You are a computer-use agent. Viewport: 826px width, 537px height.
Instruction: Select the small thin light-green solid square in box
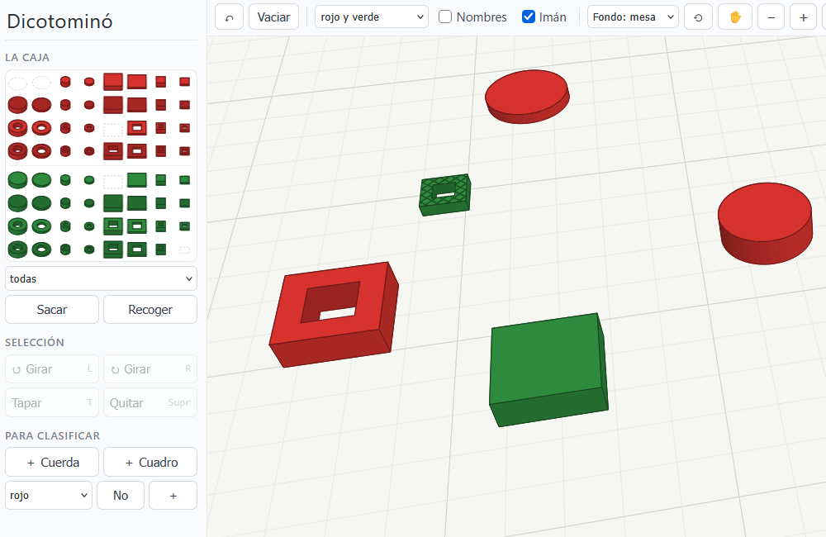tap(184, 180)
